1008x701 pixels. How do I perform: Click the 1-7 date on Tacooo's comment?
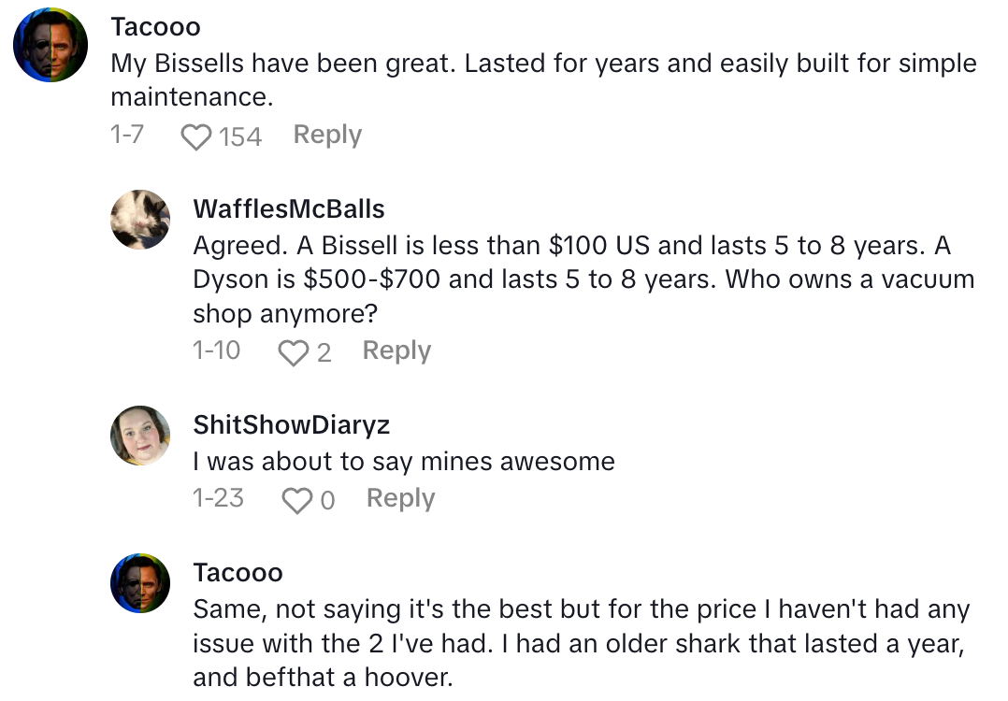pyautogui.click(x=127, y=136)
